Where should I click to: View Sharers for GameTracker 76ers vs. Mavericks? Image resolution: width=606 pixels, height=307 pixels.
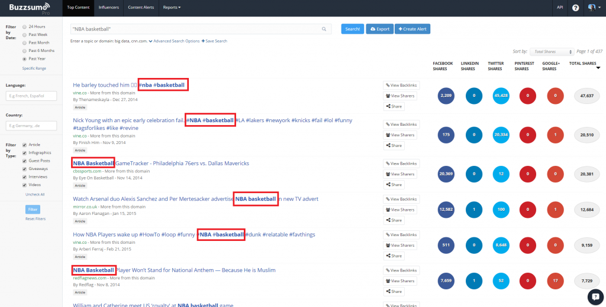pos(400,174)
